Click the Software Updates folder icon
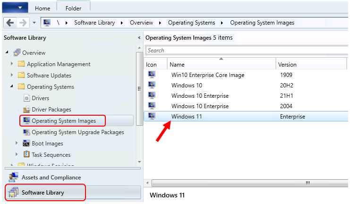350x204 pixels. pos(21,75)
